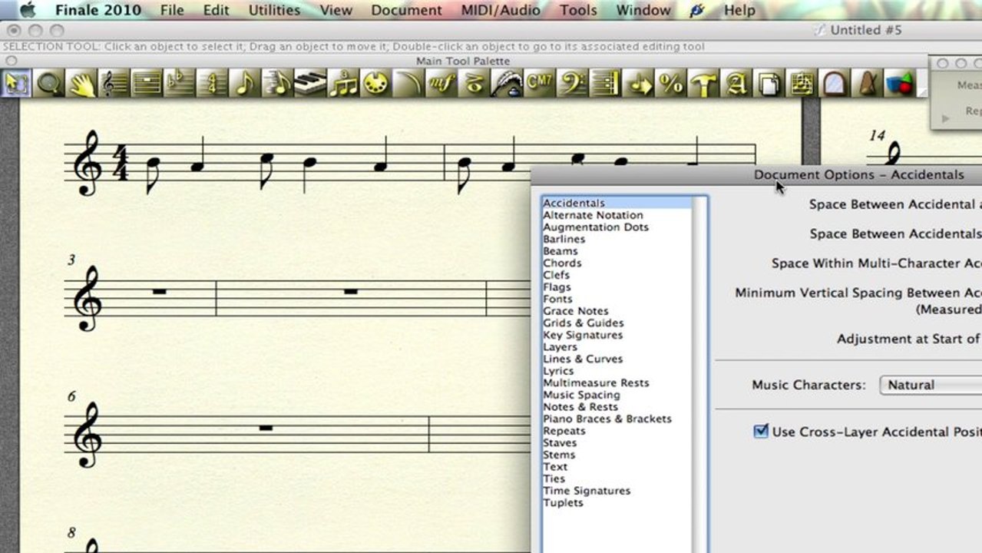Select Music Spacing category
The image size is (982, 553).
pyautogui.click(x=581, y=395)
